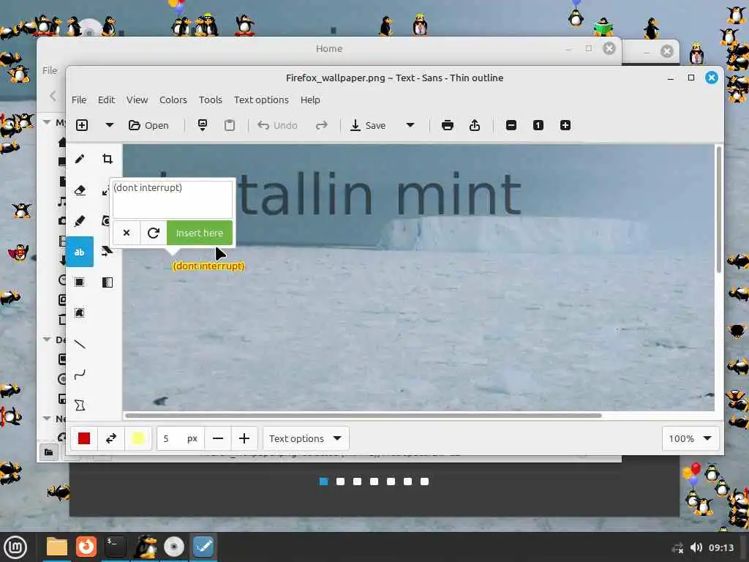Click the New image plus icon
The image size is (749, 562).
82,125
